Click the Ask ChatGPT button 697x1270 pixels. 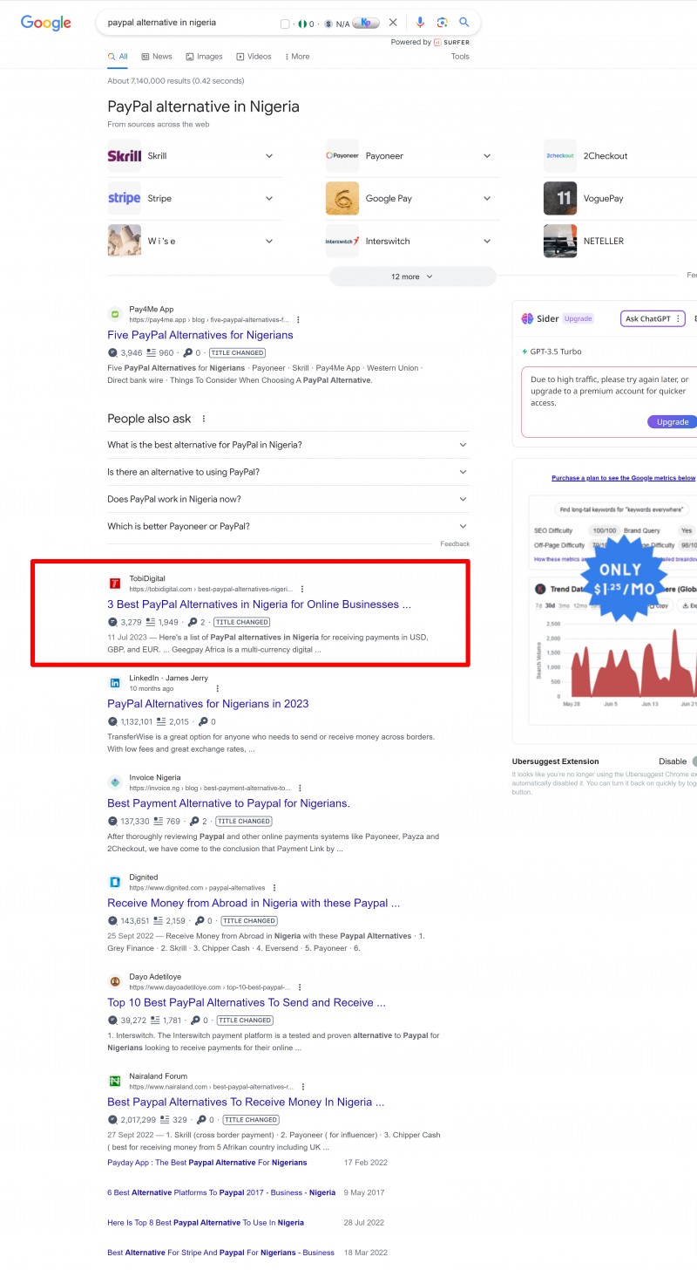click(653, 318)
